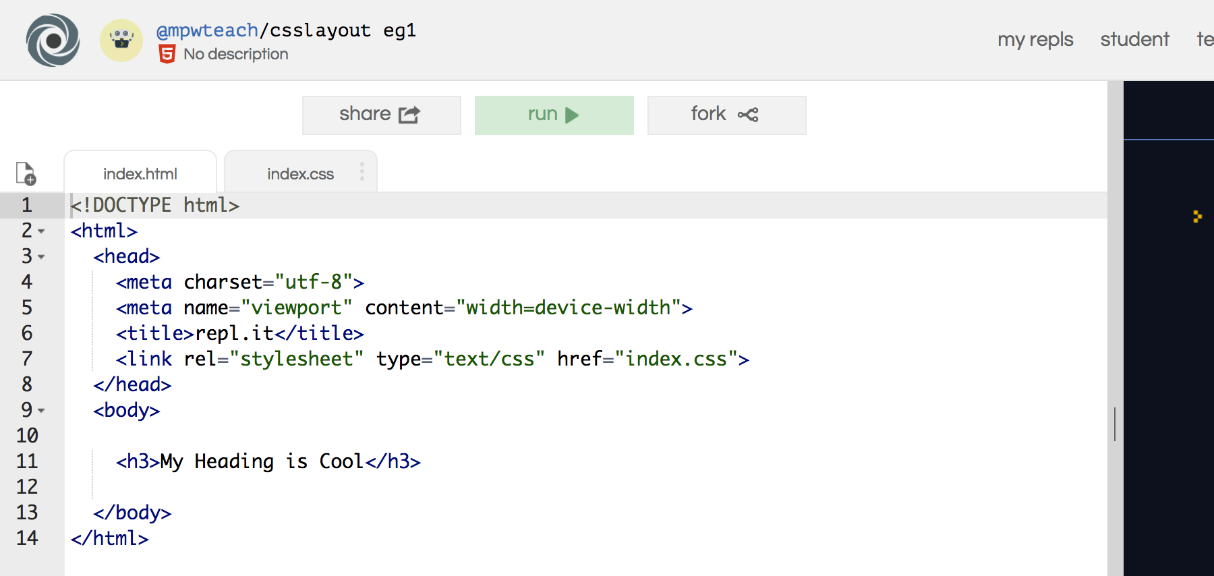Image resolution: width=1214 pixels, height=576 pixels.
Task: Click the csslayout eg1 repl title
Action: click(x=343, y=30)
